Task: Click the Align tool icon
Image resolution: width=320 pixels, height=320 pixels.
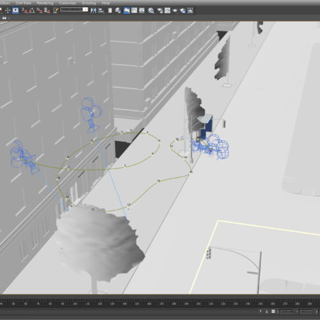Action: click(101, 10)
